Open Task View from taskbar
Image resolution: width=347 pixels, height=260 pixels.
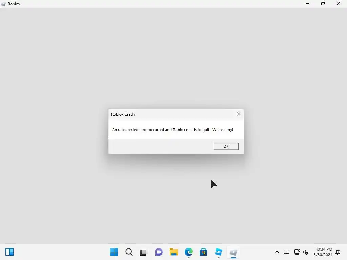(143, 252)
